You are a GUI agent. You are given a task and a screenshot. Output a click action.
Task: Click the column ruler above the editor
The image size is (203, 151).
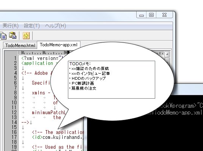click(44, 53)
